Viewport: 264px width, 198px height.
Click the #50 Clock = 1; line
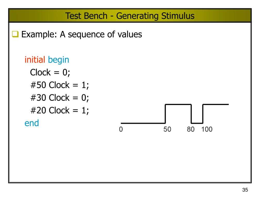(60, 85)
